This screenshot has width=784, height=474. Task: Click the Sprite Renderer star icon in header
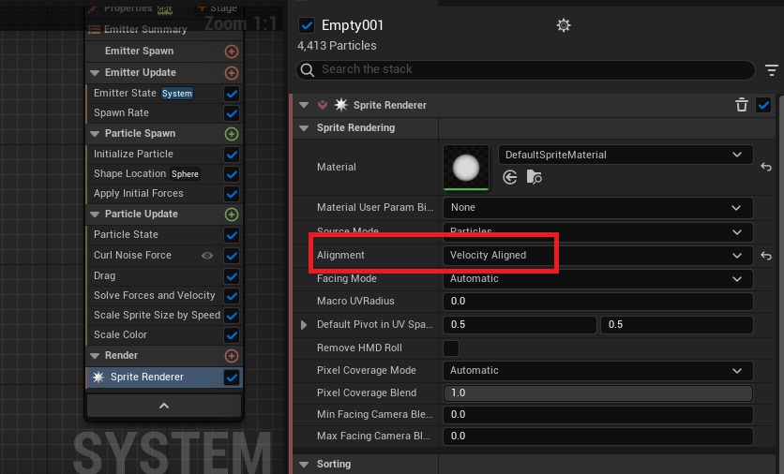pos(341,105)
